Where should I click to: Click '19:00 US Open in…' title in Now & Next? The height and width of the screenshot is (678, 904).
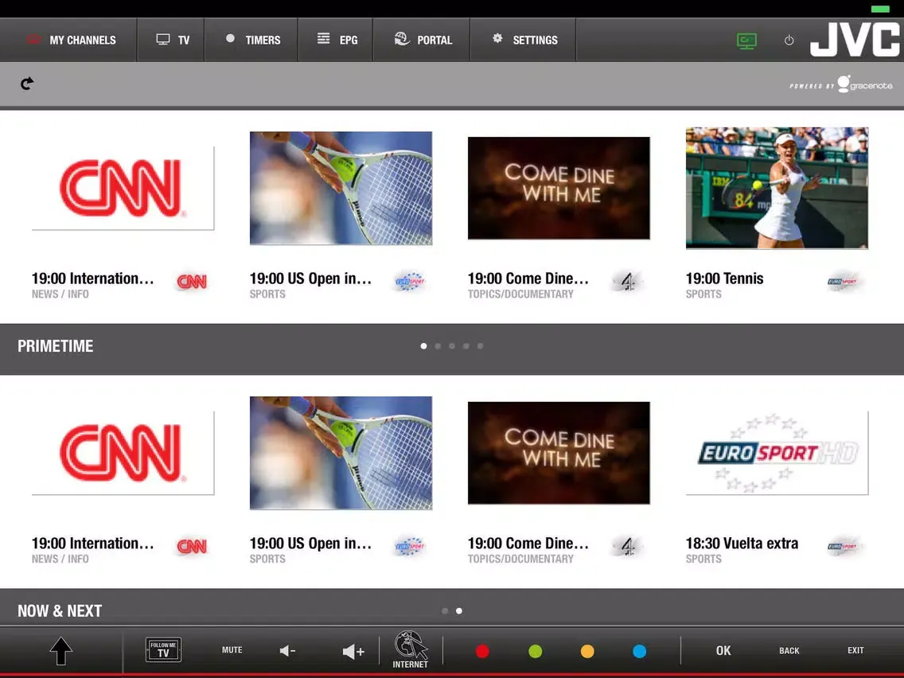pos(310,543)
